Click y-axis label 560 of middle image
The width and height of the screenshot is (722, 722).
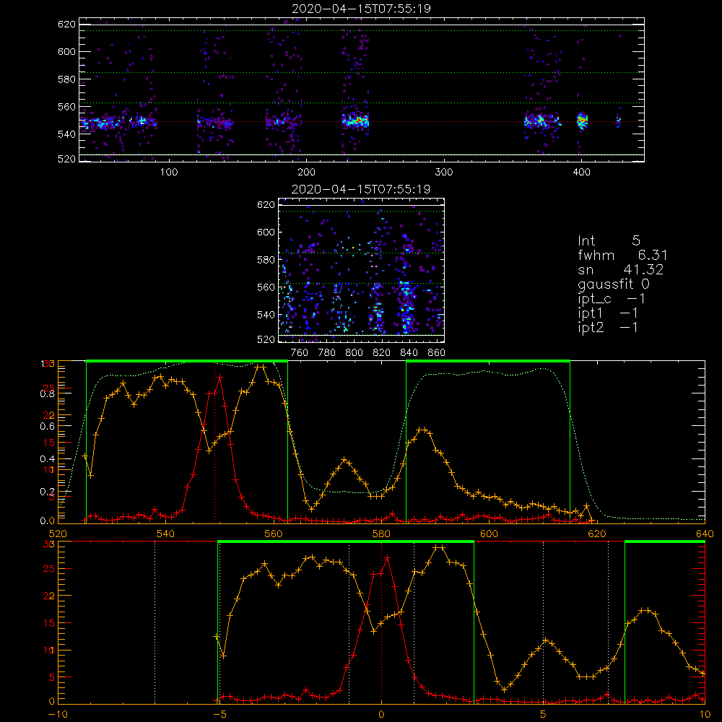point(266,287)
